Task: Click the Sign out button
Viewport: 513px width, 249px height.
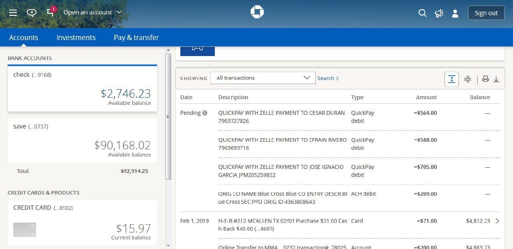Action: (486, 13)
